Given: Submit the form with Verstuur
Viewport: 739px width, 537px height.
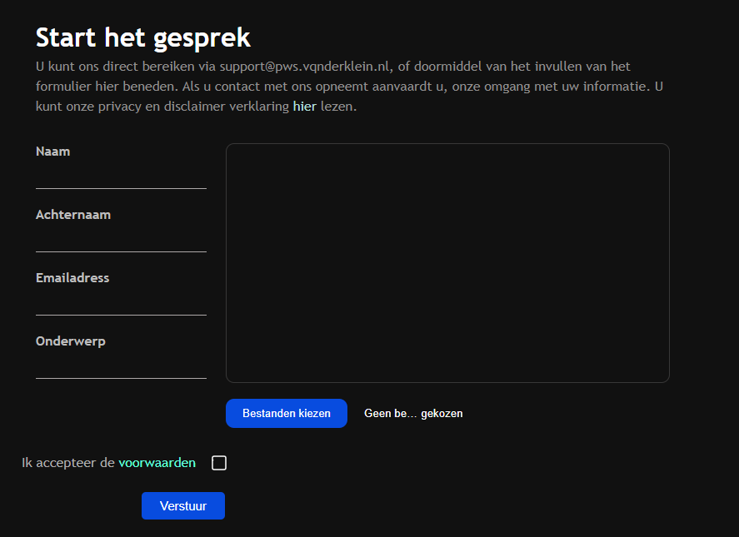Looking at the screenshot, I should click(x=183, y=505).
